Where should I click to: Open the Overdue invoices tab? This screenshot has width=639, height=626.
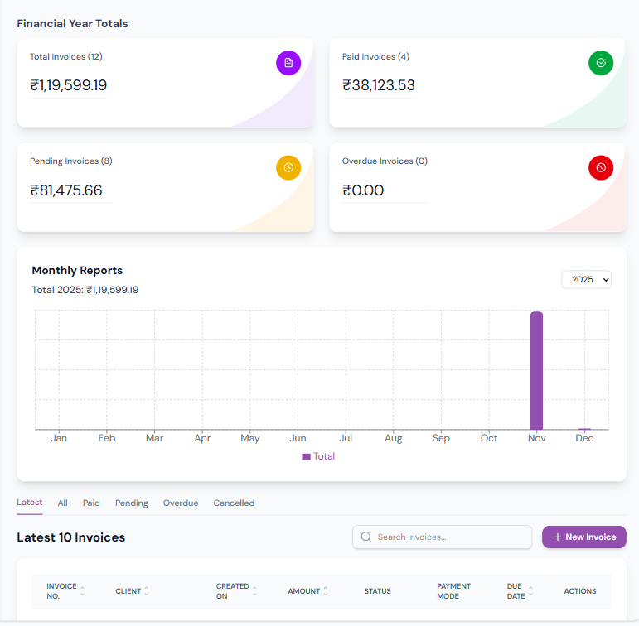[x=181, y=503]
